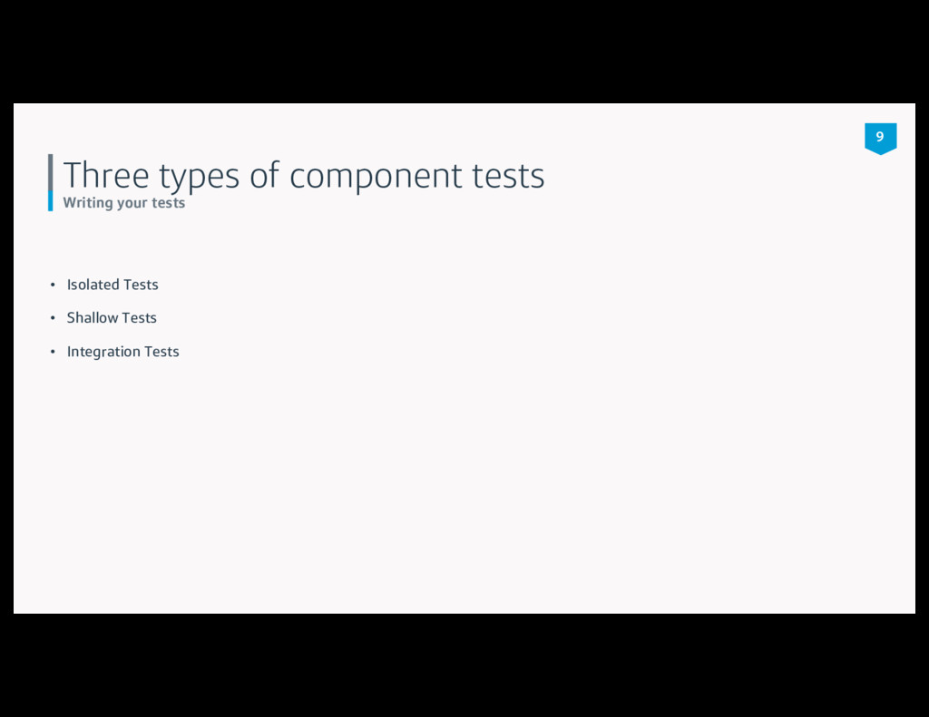Viewport: 929px width, 717px height.
Task: Click the word 'types' in the slide title
Action: 200,175
